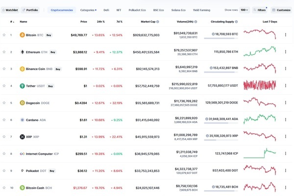The width and height of the screenshot is (294, 196).
Task: Open the Show rows 100 dropdown
Action: tap(245, 10)
